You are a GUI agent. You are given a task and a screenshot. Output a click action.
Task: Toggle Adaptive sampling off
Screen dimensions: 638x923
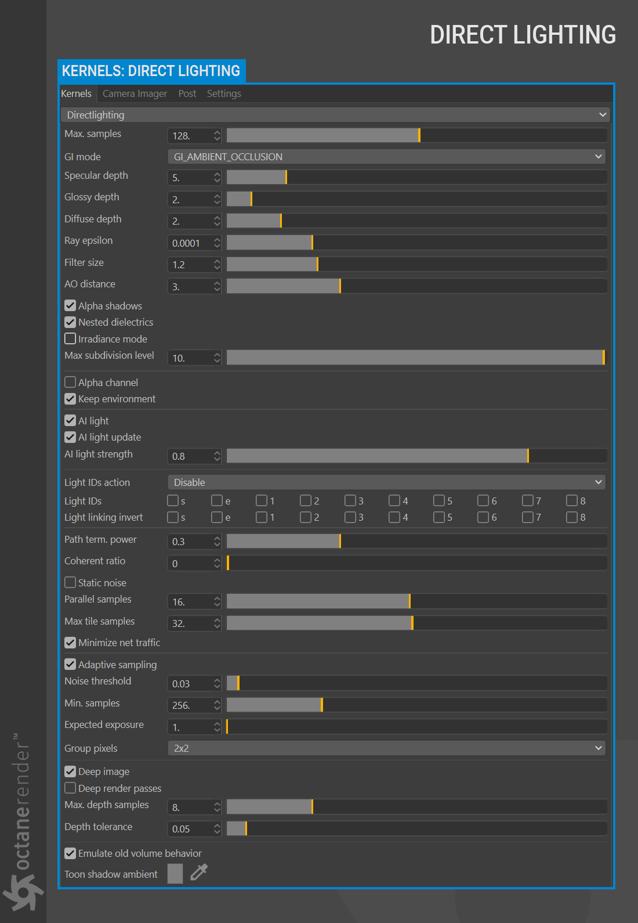point(70,664)
